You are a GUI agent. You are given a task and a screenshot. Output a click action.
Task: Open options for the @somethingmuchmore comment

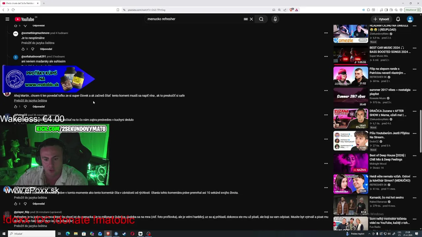coord(326,33)
